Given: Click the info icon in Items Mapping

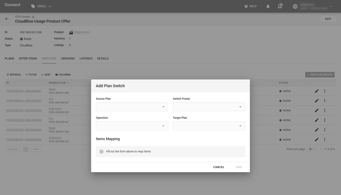Looking at the screenshot, I should pyautogui.click(x=102, y=151).
